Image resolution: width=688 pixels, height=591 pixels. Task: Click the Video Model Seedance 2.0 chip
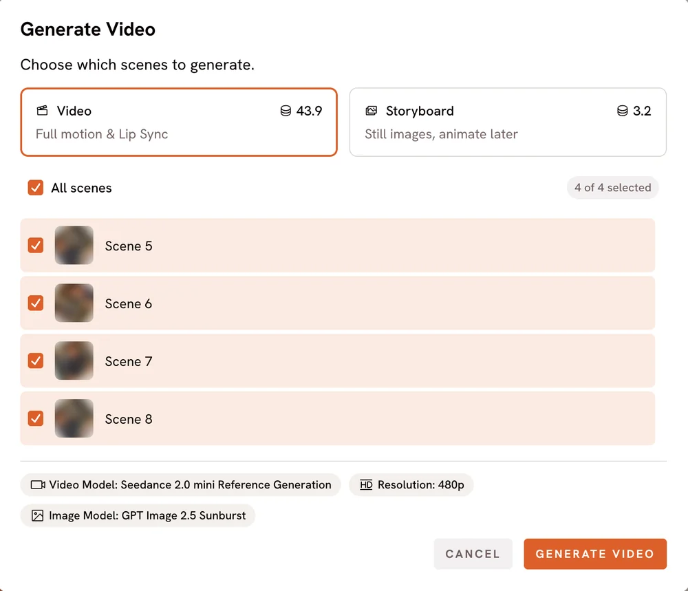[x=180, y=485]
